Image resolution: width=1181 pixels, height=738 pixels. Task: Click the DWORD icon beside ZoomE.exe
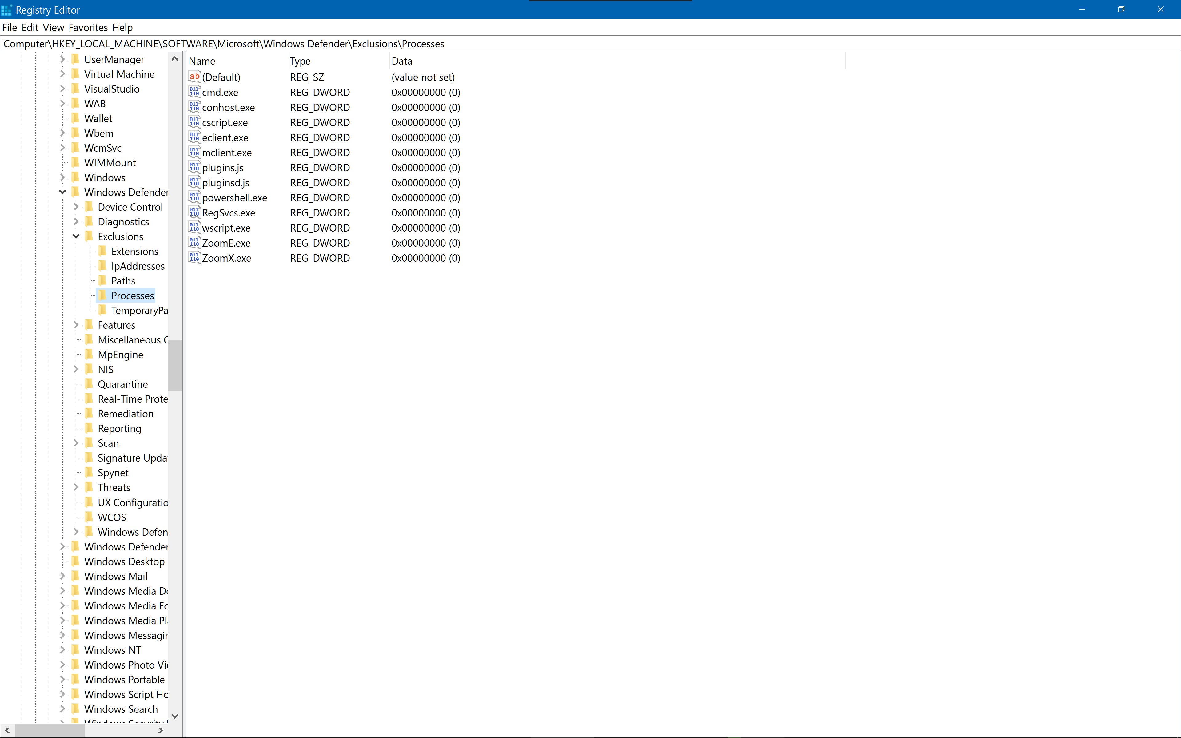(x=194, y=243)
